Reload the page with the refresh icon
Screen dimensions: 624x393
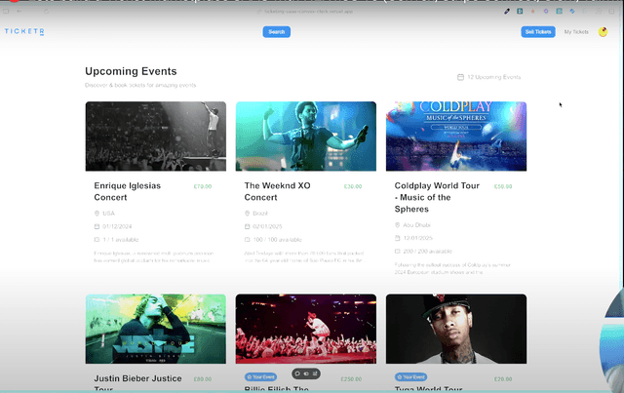[x=46, y=11]
